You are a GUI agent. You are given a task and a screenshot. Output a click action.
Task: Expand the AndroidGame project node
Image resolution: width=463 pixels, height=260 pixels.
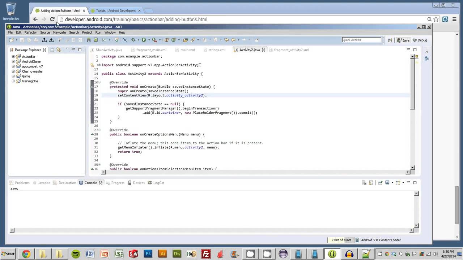(13, 61)
